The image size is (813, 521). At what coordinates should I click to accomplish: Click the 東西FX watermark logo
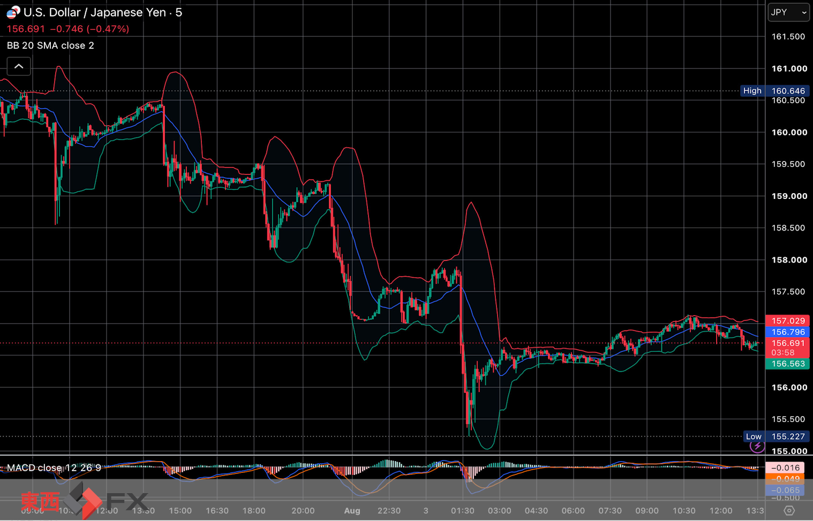[x=84, y=501]
